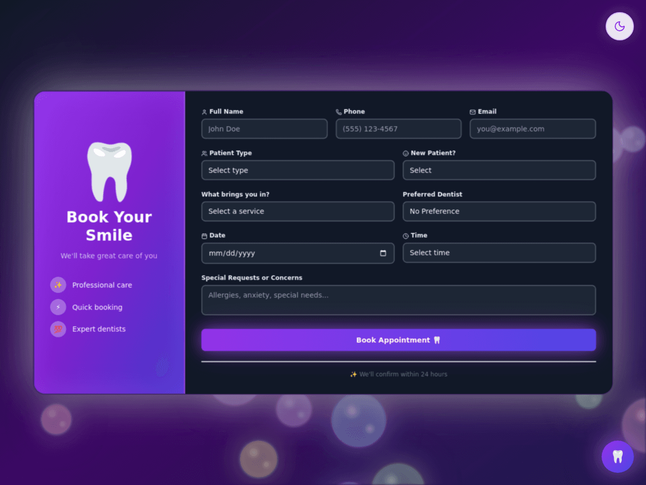646x485 pixels.
Task: Click the mm/dd/yyyy date input
Action: point(298,253)
